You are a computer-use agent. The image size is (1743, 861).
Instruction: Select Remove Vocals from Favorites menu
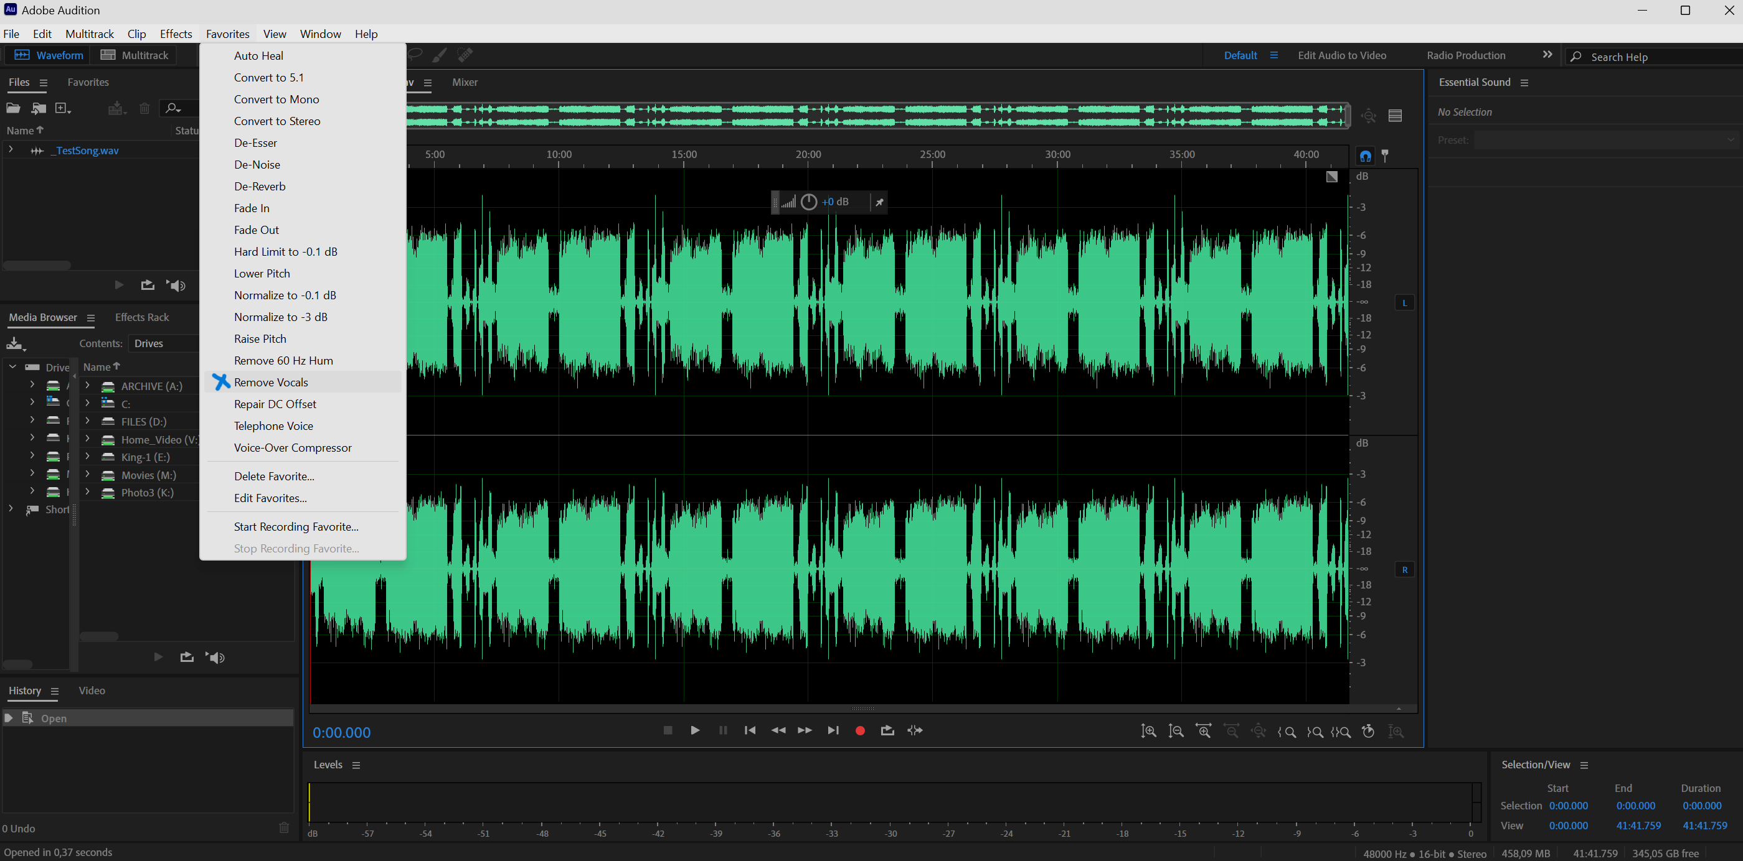coord(271,383)
